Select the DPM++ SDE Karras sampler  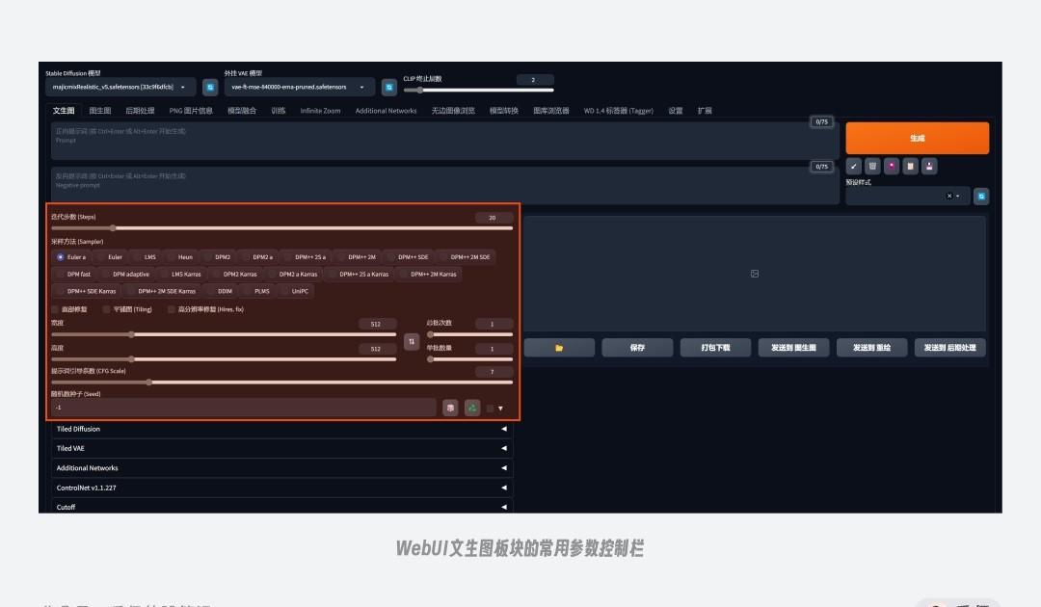tap(87, 291)
